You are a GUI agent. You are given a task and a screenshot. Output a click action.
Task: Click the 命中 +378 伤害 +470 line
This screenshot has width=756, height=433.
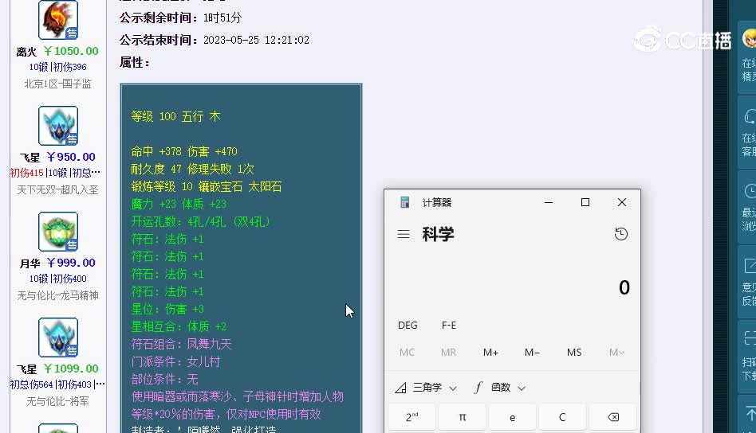(x=184, y=151)
